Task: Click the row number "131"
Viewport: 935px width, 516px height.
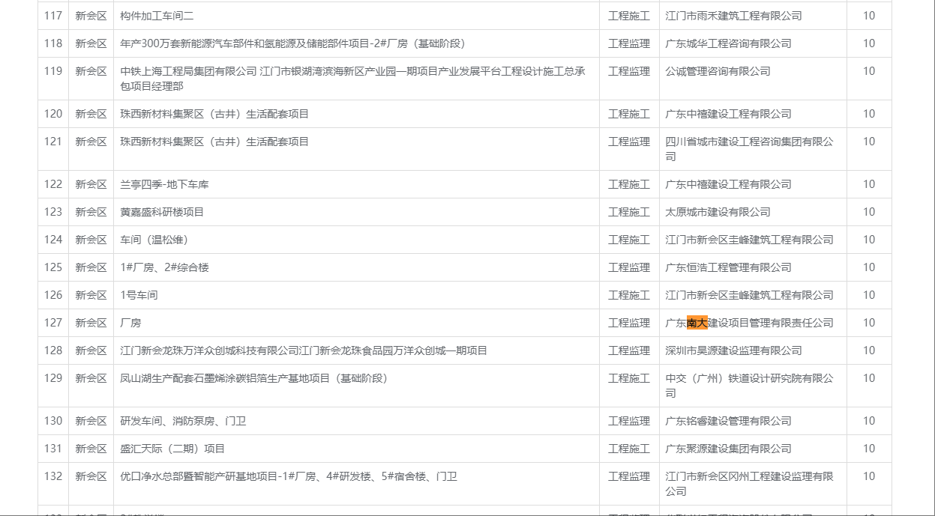Action: pos(53,449)
